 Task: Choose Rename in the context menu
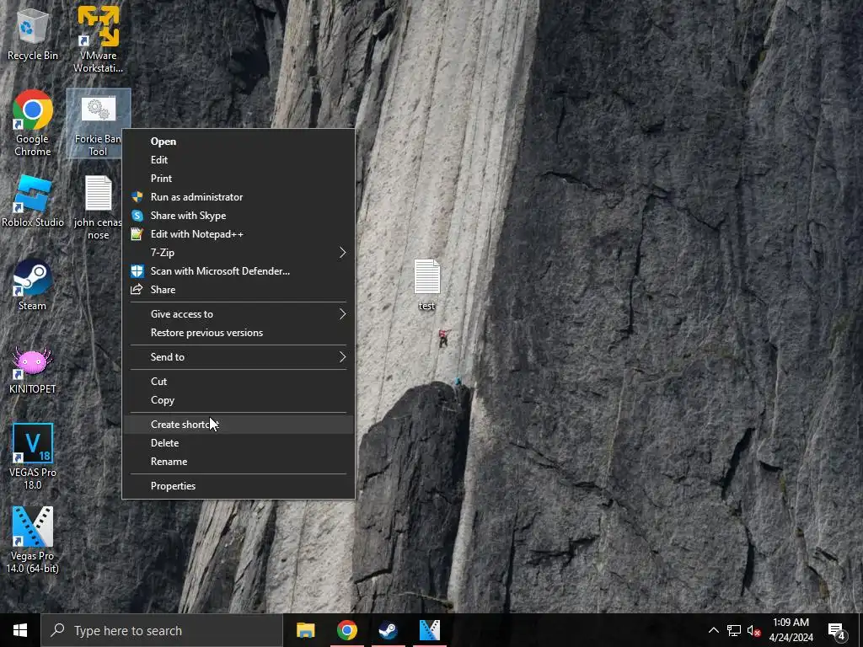(239, 462)
